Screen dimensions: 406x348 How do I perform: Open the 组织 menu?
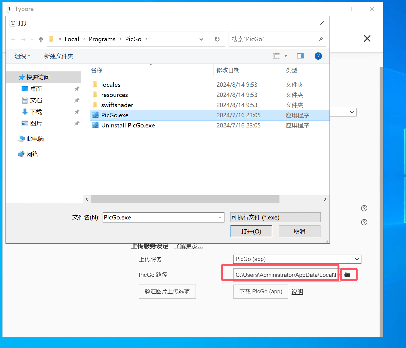point(22,56)
